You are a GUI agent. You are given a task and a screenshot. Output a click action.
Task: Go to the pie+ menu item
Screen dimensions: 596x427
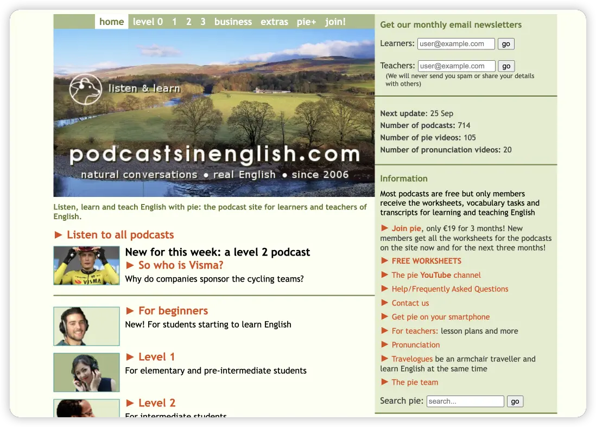(x=306, y=22)
